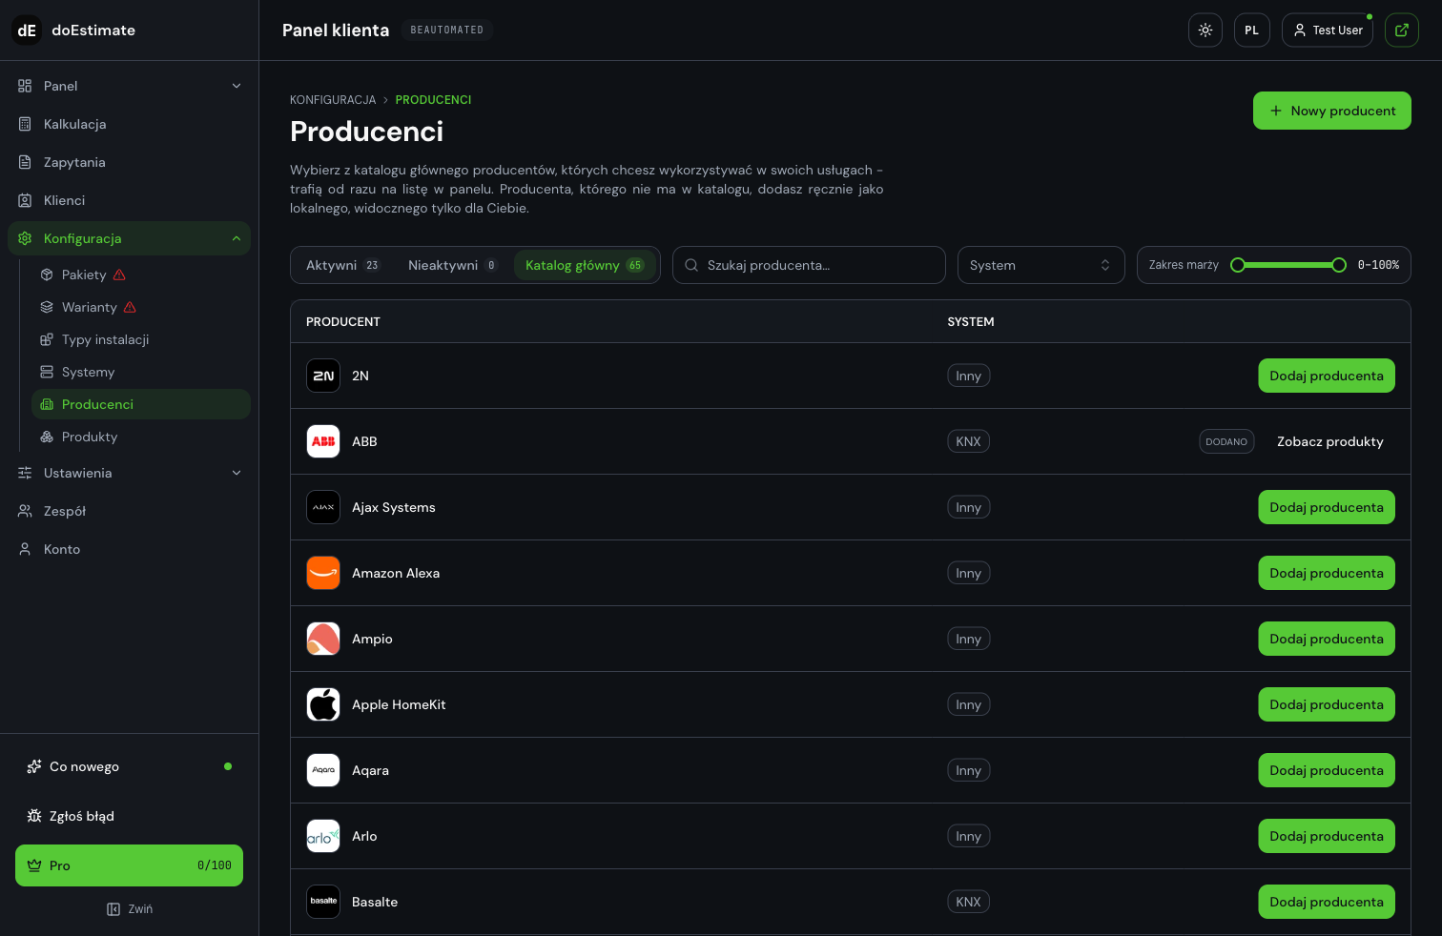The width and height of the screenshot is (1442, 936).
Task: Click the ABB manufacturer logo
Action: [323, 441]
